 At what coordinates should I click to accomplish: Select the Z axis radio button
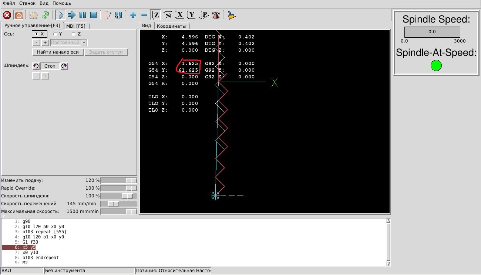coord(76,34)
